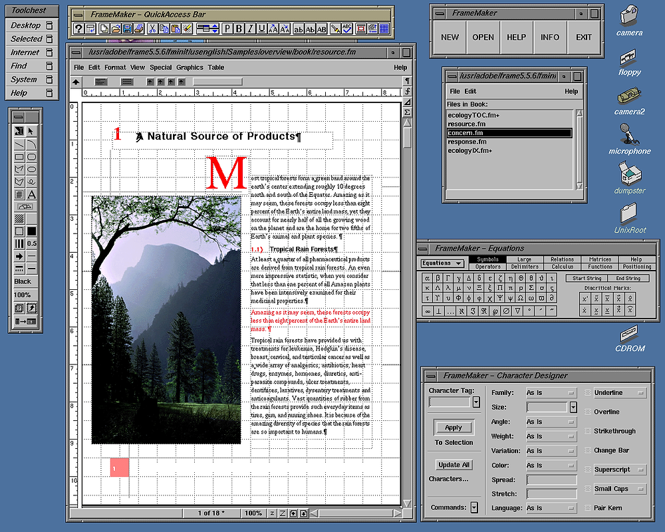Toggle the Superscript checkbox
665x532 pixels.
[x=588, y=469]
